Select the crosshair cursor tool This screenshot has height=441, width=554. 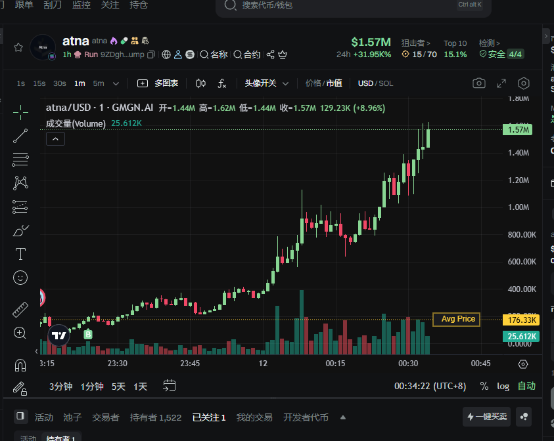pyautogui.click(x=20, y=112)
